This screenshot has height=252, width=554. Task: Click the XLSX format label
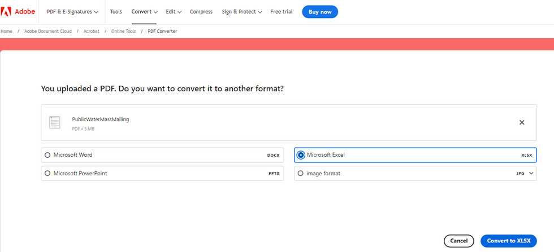[526, 155]
